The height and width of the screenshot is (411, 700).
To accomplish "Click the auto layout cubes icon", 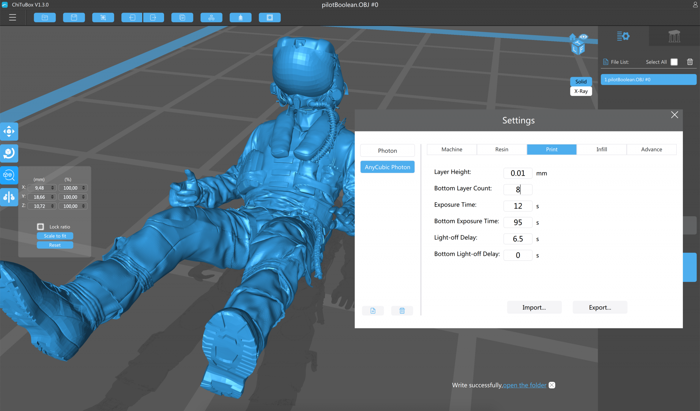I will click(211, 17).
